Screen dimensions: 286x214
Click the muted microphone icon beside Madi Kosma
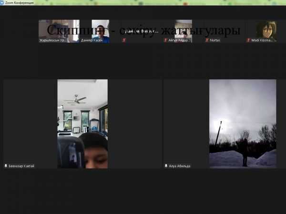point(248,40)
